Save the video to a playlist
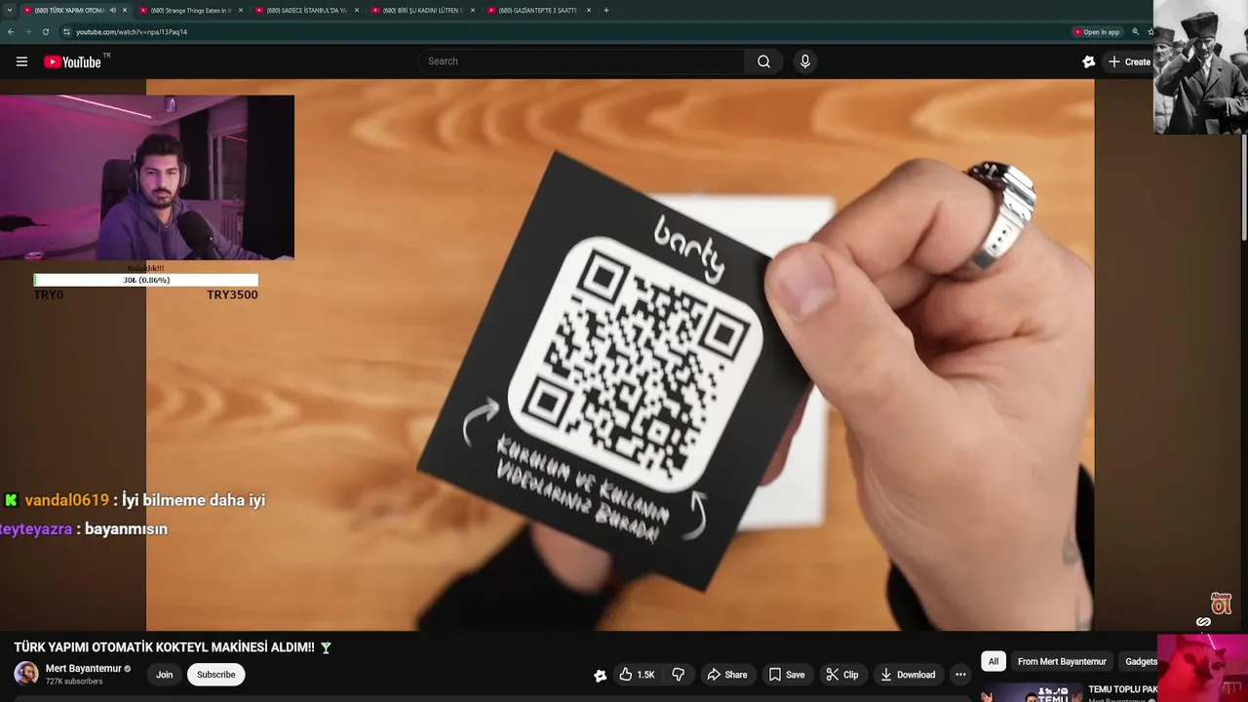 coord(787,675)
